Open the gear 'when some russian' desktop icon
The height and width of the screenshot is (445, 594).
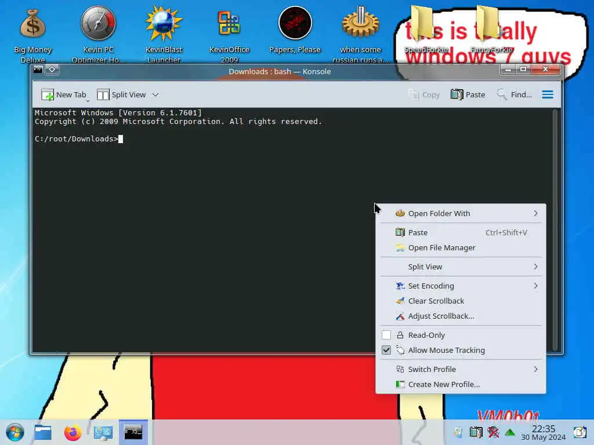point(360,34)
